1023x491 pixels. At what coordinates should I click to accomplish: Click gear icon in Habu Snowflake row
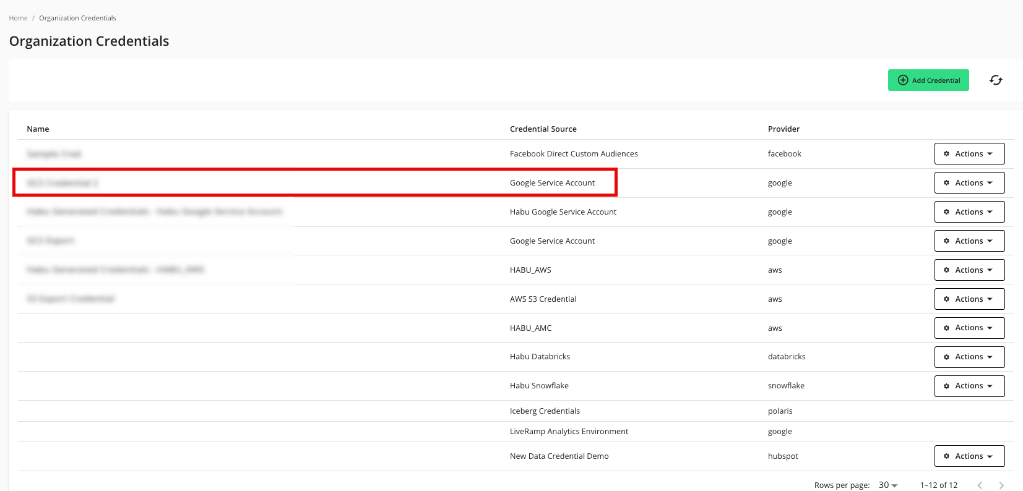tap(946, 386)
